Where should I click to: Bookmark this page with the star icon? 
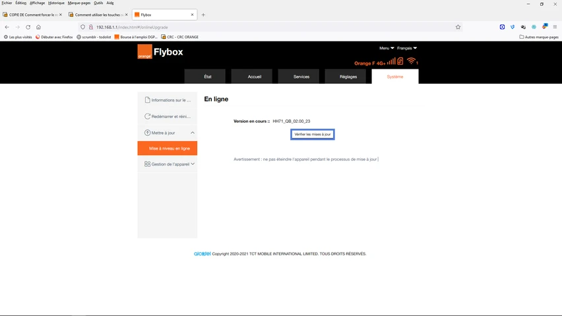458,27
